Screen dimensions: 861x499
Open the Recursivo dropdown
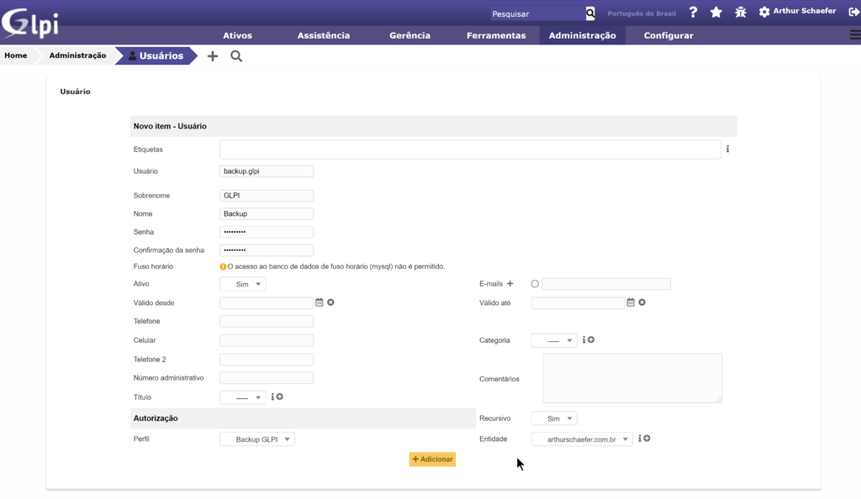554,418
